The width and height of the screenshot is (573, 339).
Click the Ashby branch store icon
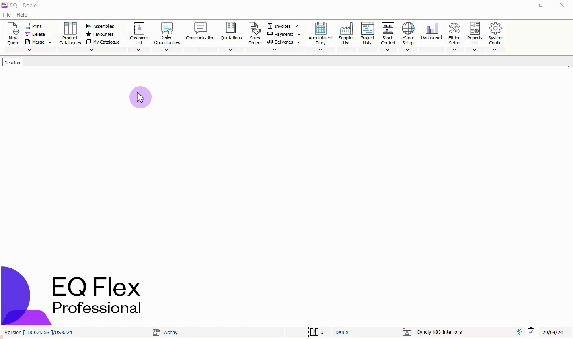point(156,332)
